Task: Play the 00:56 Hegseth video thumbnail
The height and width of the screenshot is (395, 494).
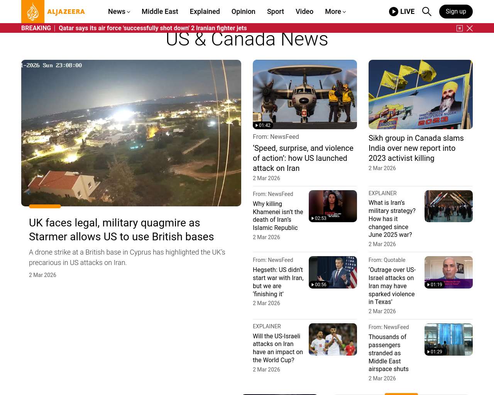Action: 332,272
